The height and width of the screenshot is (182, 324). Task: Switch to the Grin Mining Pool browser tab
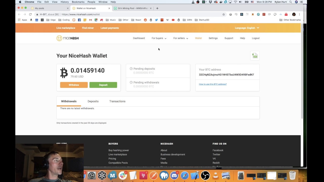click(132, 8)
